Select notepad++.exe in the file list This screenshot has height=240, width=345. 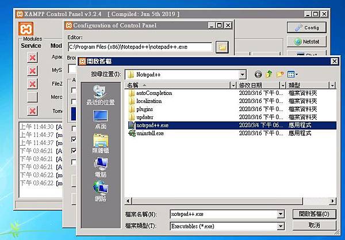[231, 125]
